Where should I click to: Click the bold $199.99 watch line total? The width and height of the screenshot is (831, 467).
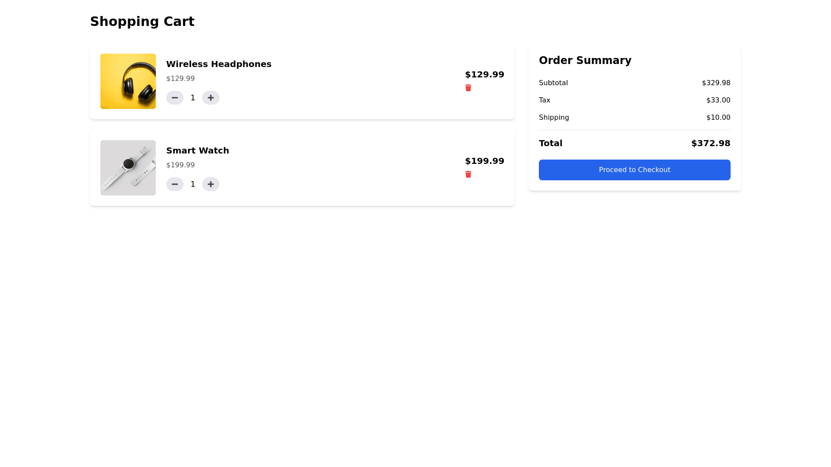pyautogui.click(x=484, y=161)
